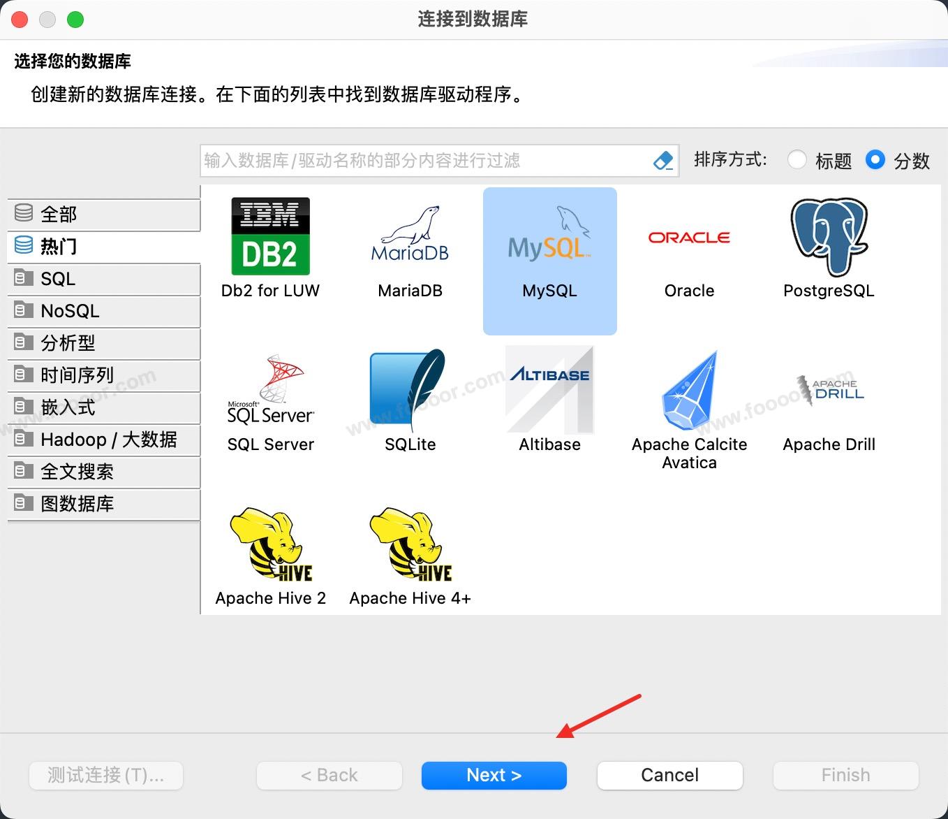Choose the Altibase driver icon
948x819 pixels.
pos(549,391)
